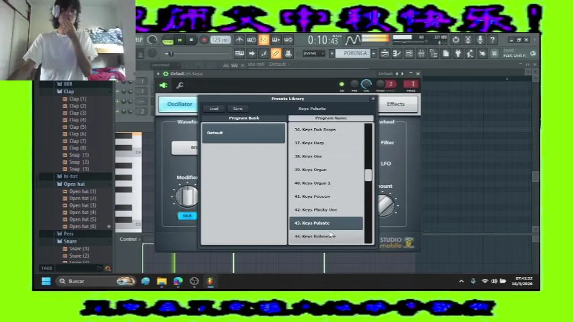Adjust the plugin volume knob
The image size is (573, 322).
click(366, 84)
